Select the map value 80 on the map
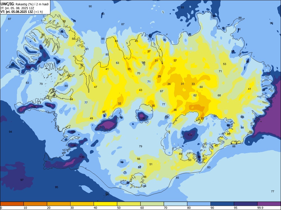Screen dimensions: 281x210 pyautogui.click(x=107, y=55)
